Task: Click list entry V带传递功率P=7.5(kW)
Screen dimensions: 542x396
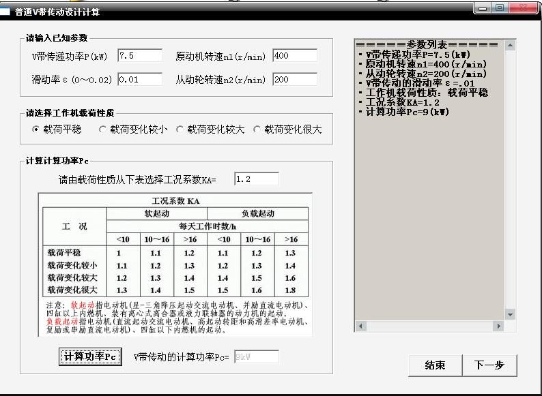Action: click(x=415, y=55)
